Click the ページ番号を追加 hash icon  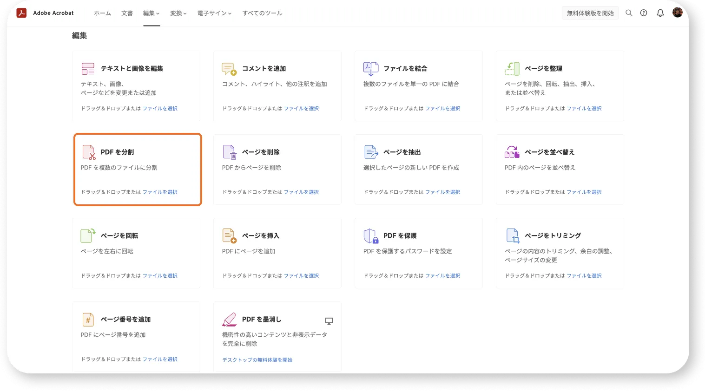pyautogui.click(x=88, y=320)
